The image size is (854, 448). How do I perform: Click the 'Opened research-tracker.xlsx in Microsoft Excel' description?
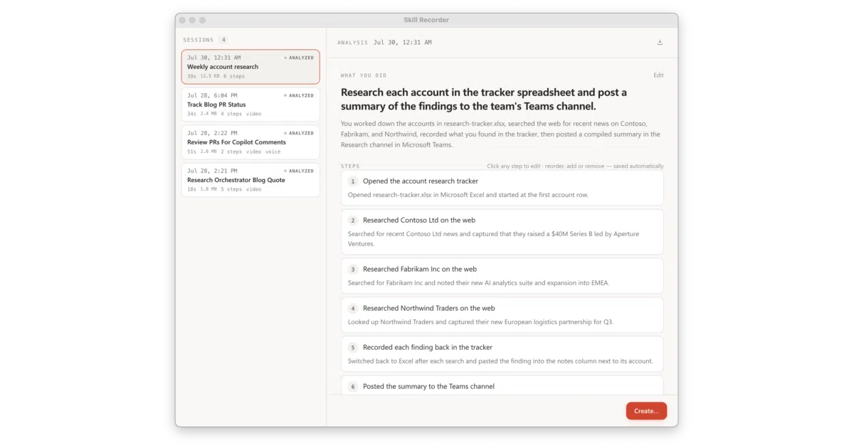point(468,195)
